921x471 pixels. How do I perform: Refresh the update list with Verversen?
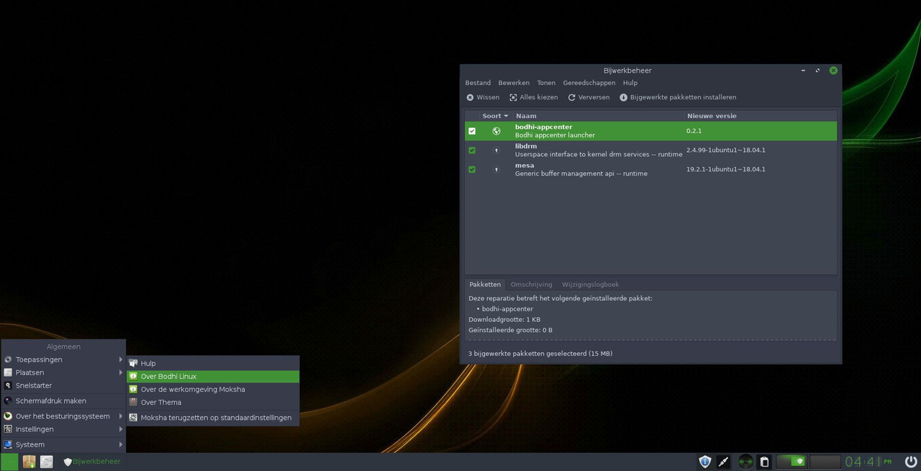[x=589, y=97]
